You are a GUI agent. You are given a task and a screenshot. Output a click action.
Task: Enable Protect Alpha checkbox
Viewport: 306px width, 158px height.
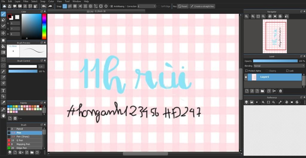pos(246,71)
